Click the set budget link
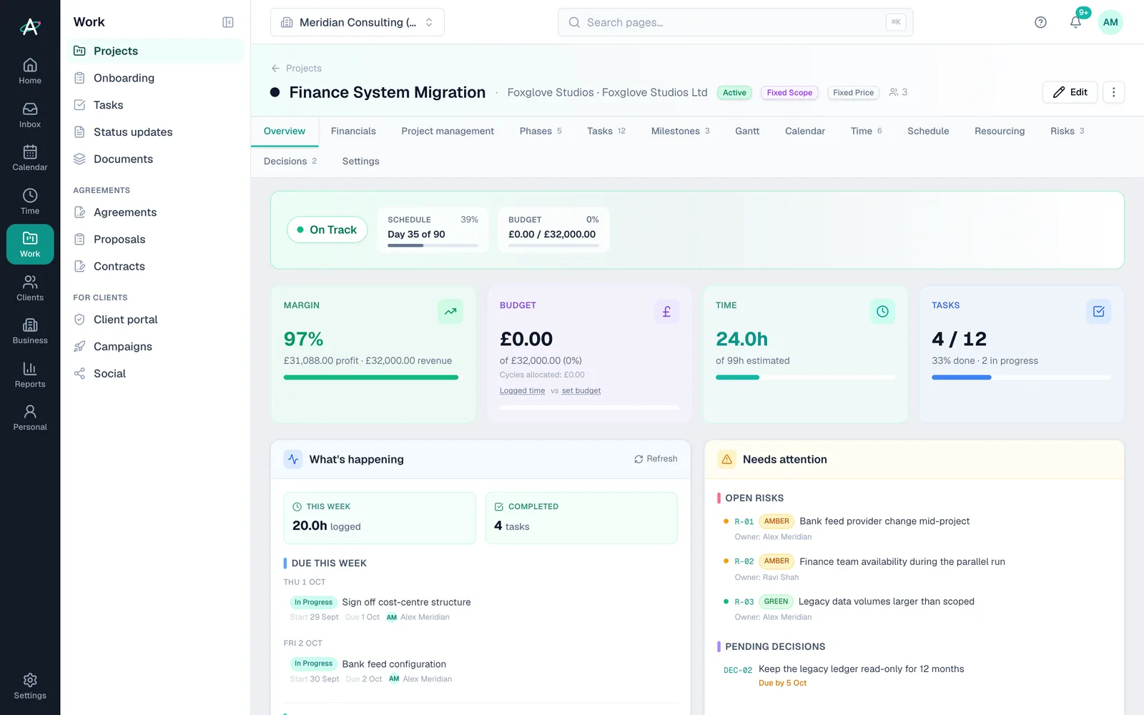Viewport: 1144px width, 715px height. (x=581, y=390)
